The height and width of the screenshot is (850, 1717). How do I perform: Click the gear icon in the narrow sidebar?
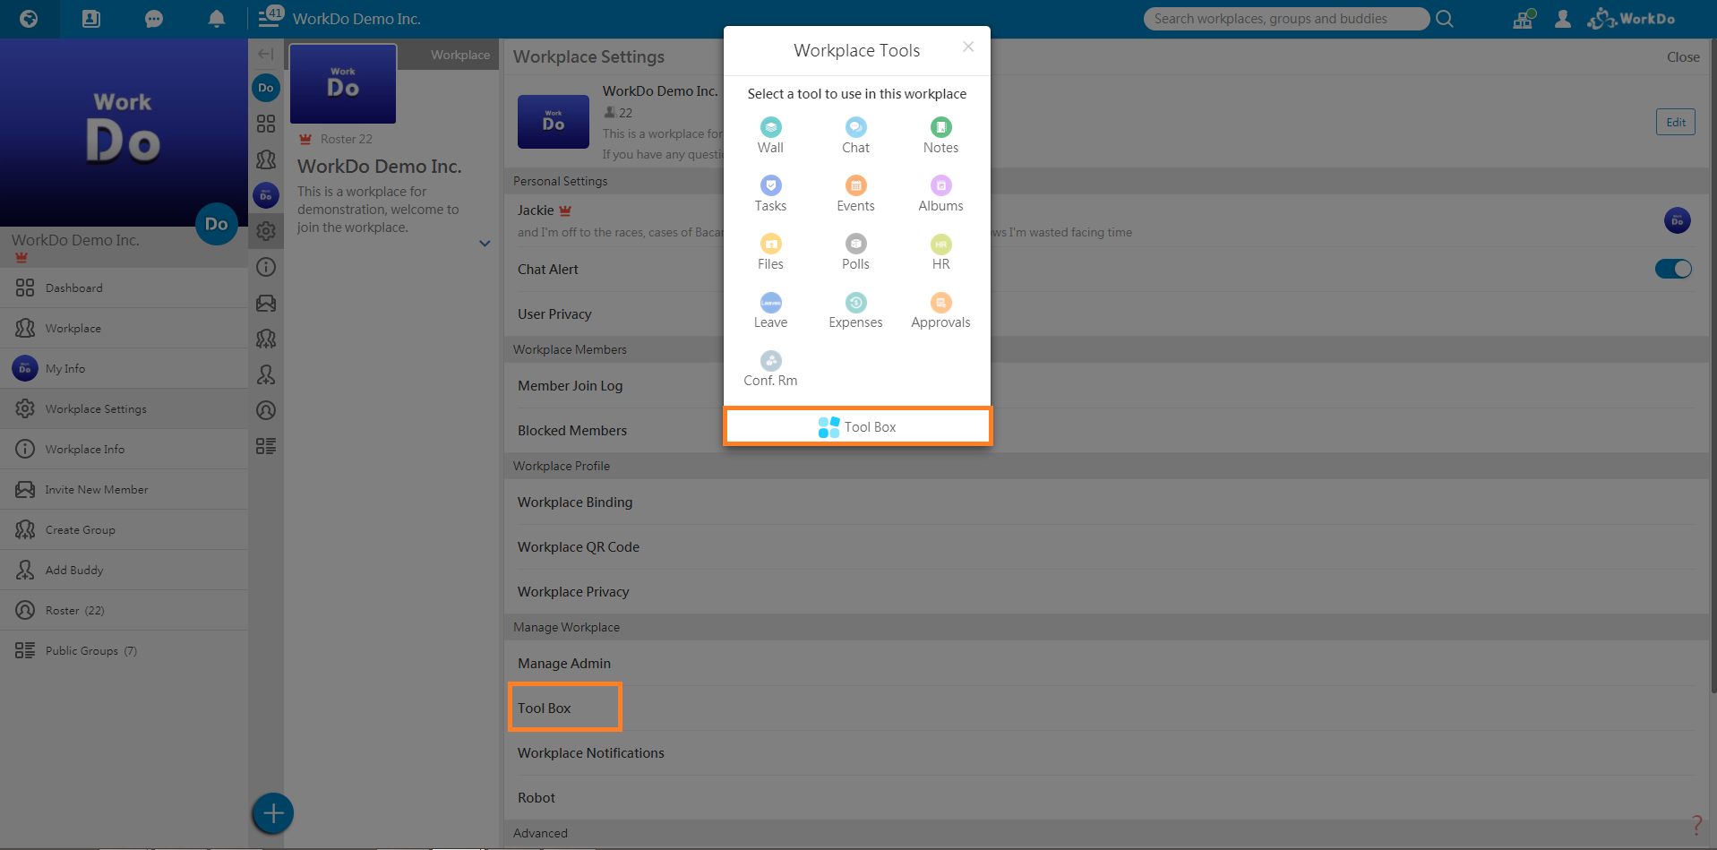pyautogui.click(x=266, y=231)
